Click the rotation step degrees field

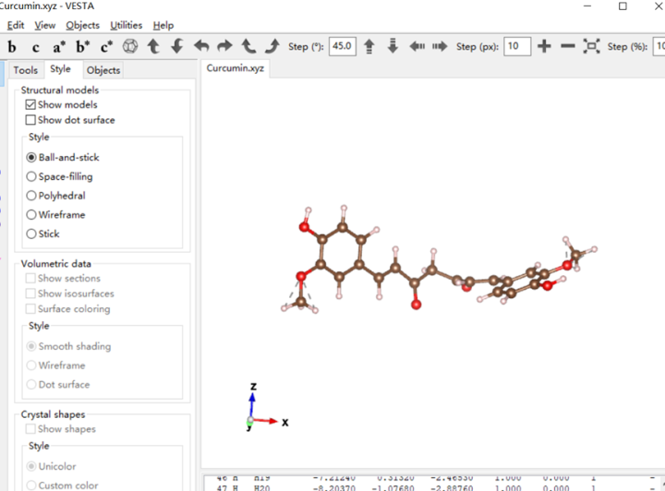tap(342, 46)
